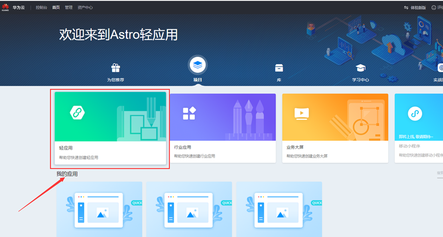Click the smiley feedback icon
Viewport: 443px width, 237px height.
click(x=434, y=8)
